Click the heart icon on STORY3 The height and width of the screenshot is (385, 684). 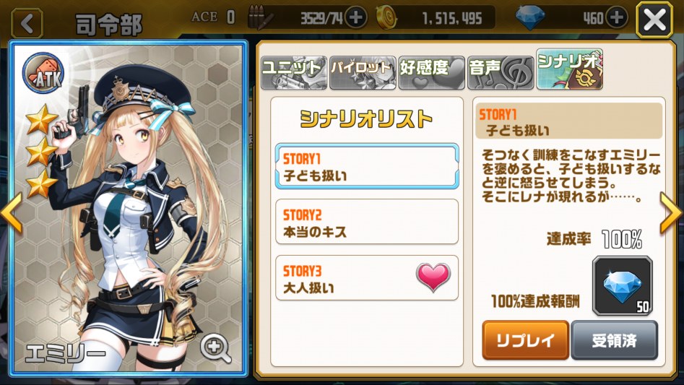click(433, 277)
